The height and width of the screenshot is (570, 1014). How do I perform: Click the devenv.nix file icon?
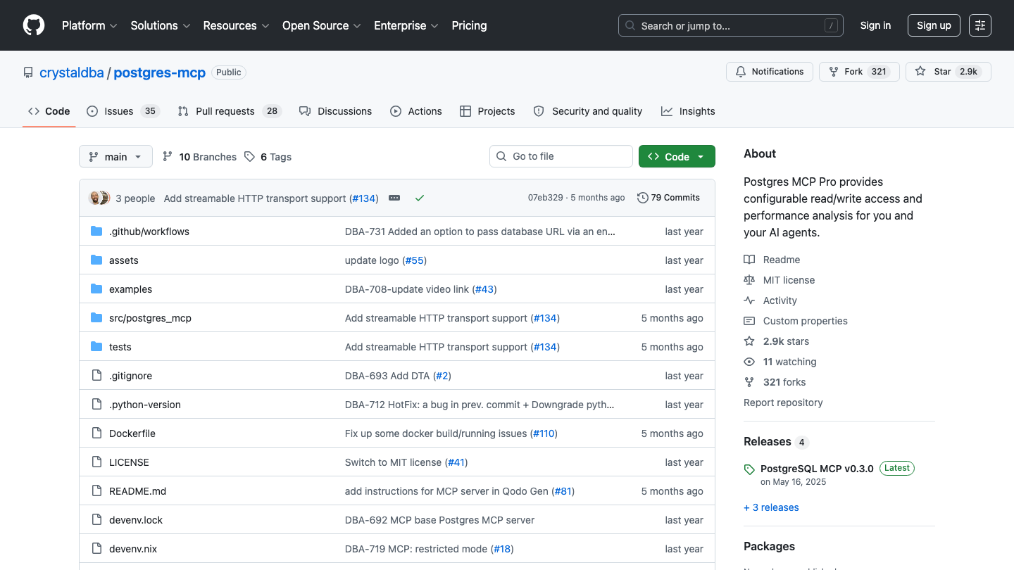[96, 549]
